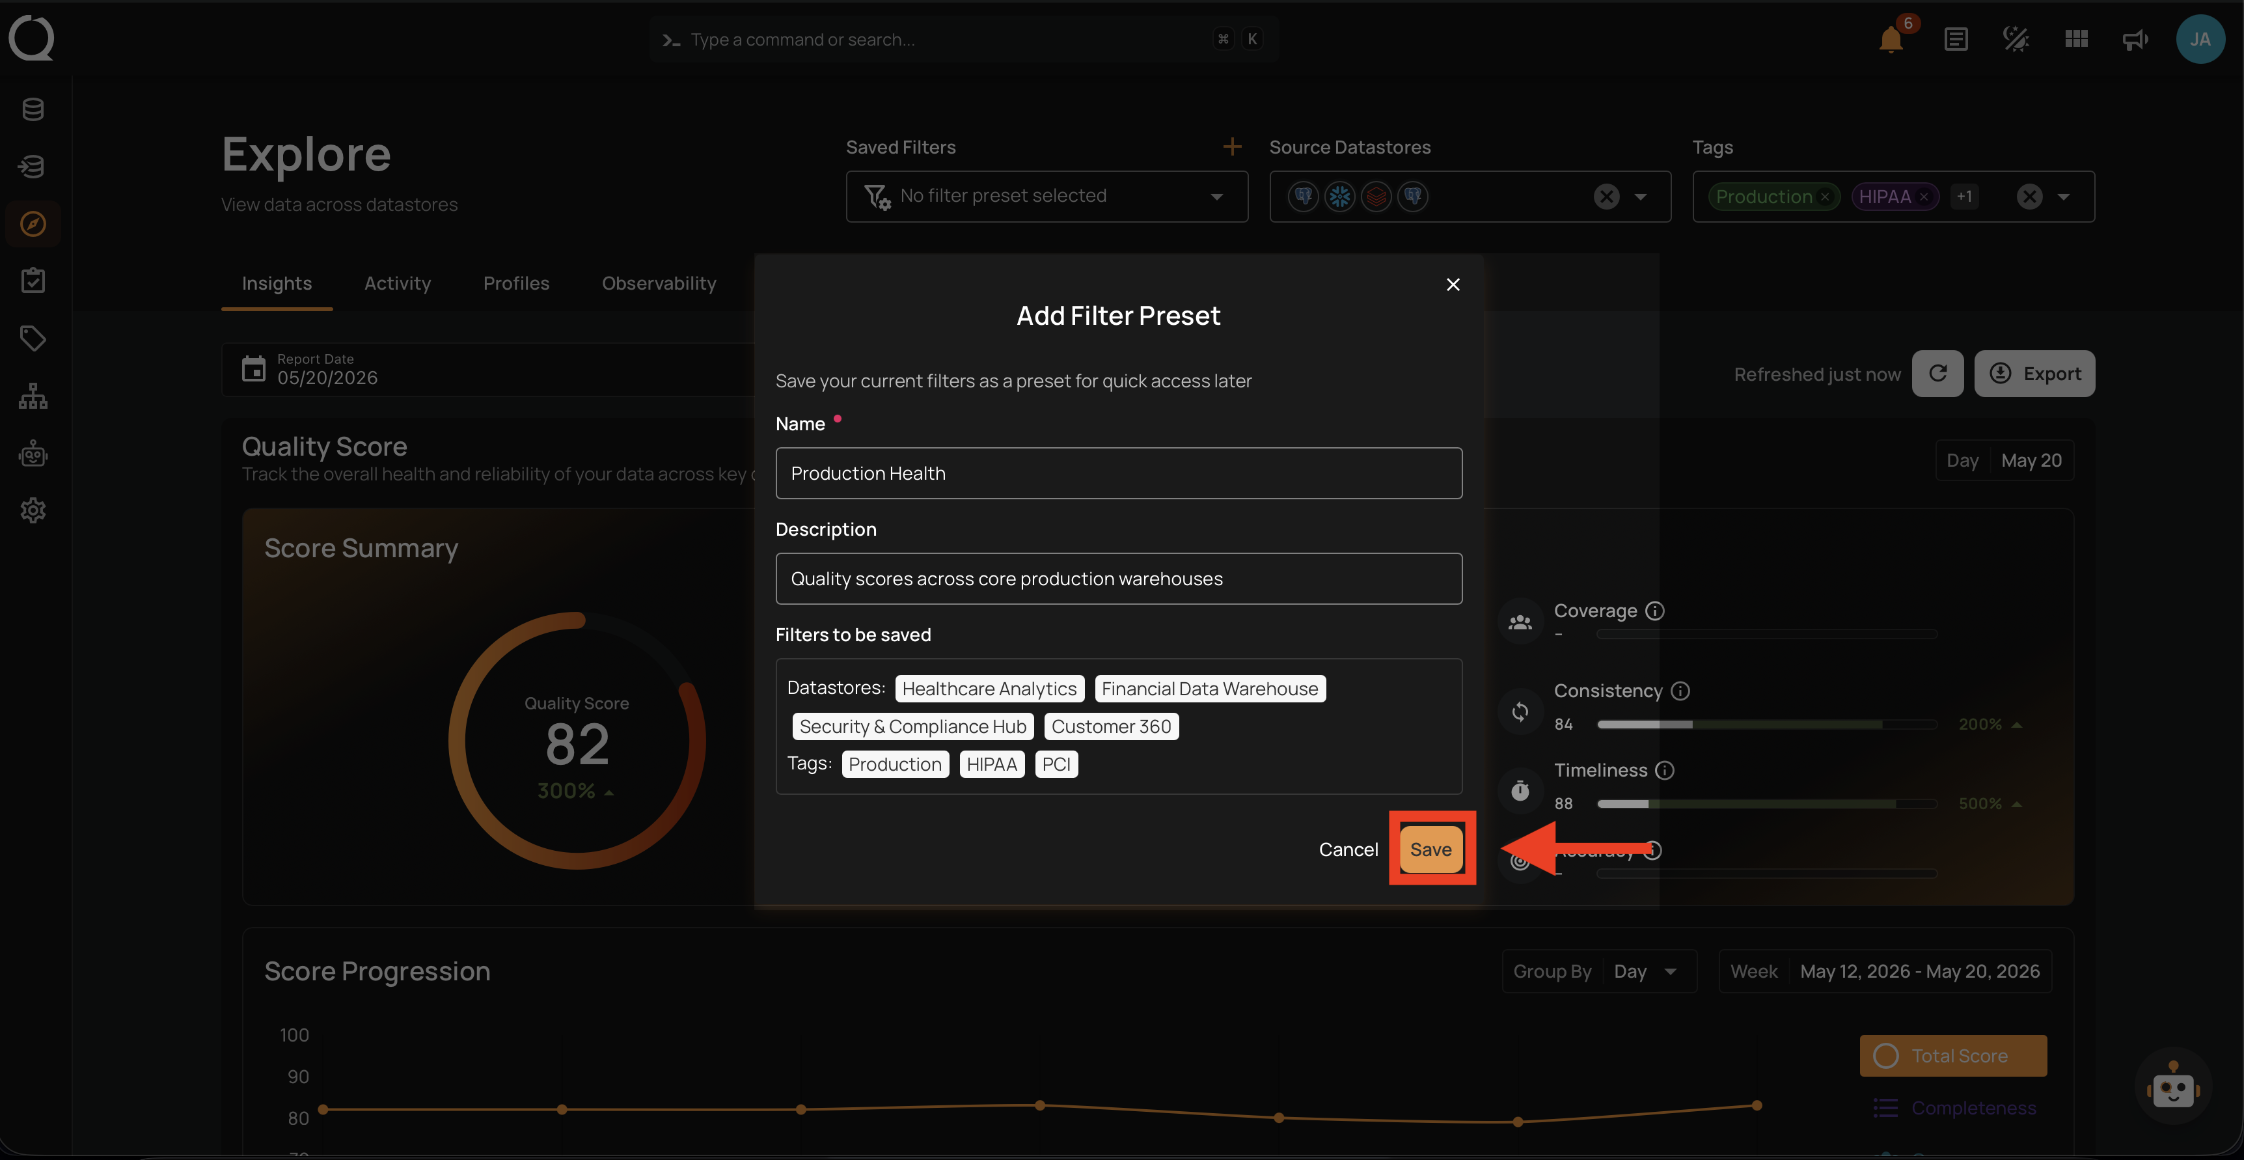Click the Timeliness info icon

[x=1665, y=771]
